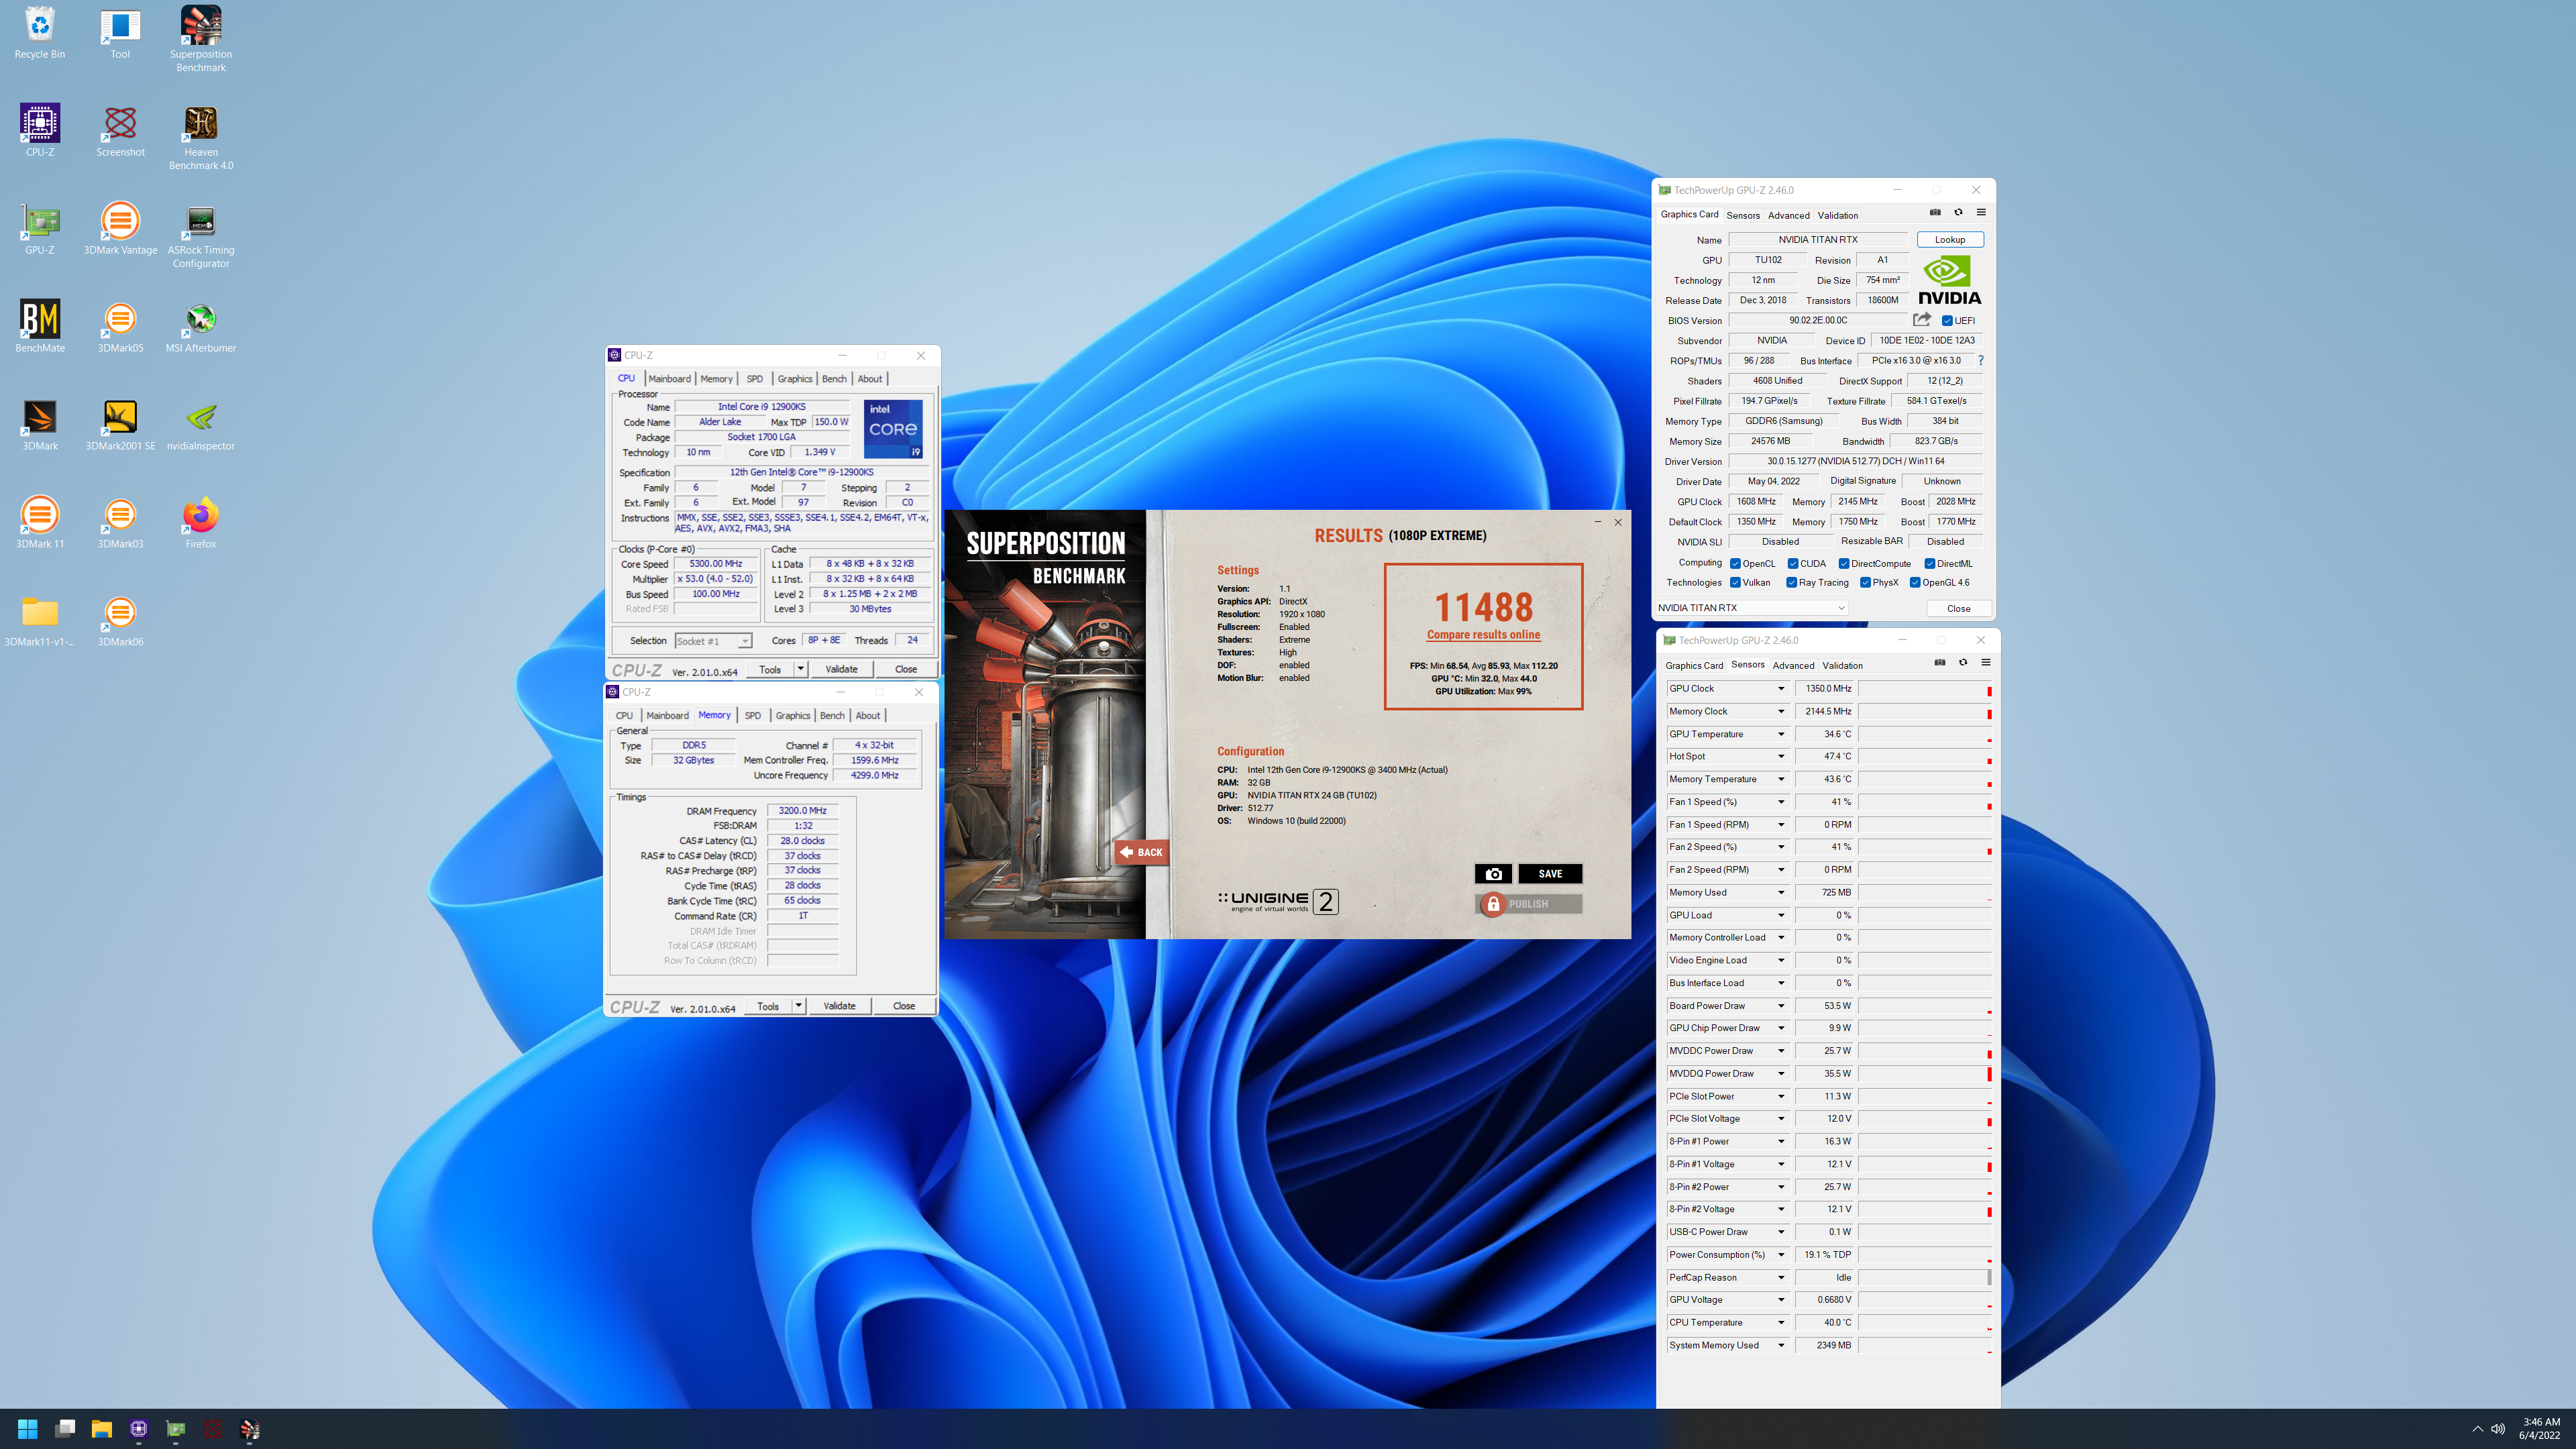Toggle the OpenGL 4.6 checkbox
This screenshot has width=2576, height=1449.
1915,582
